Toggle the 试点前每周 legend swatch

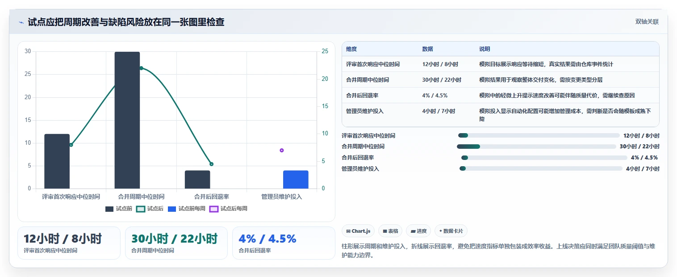point(172,209)
